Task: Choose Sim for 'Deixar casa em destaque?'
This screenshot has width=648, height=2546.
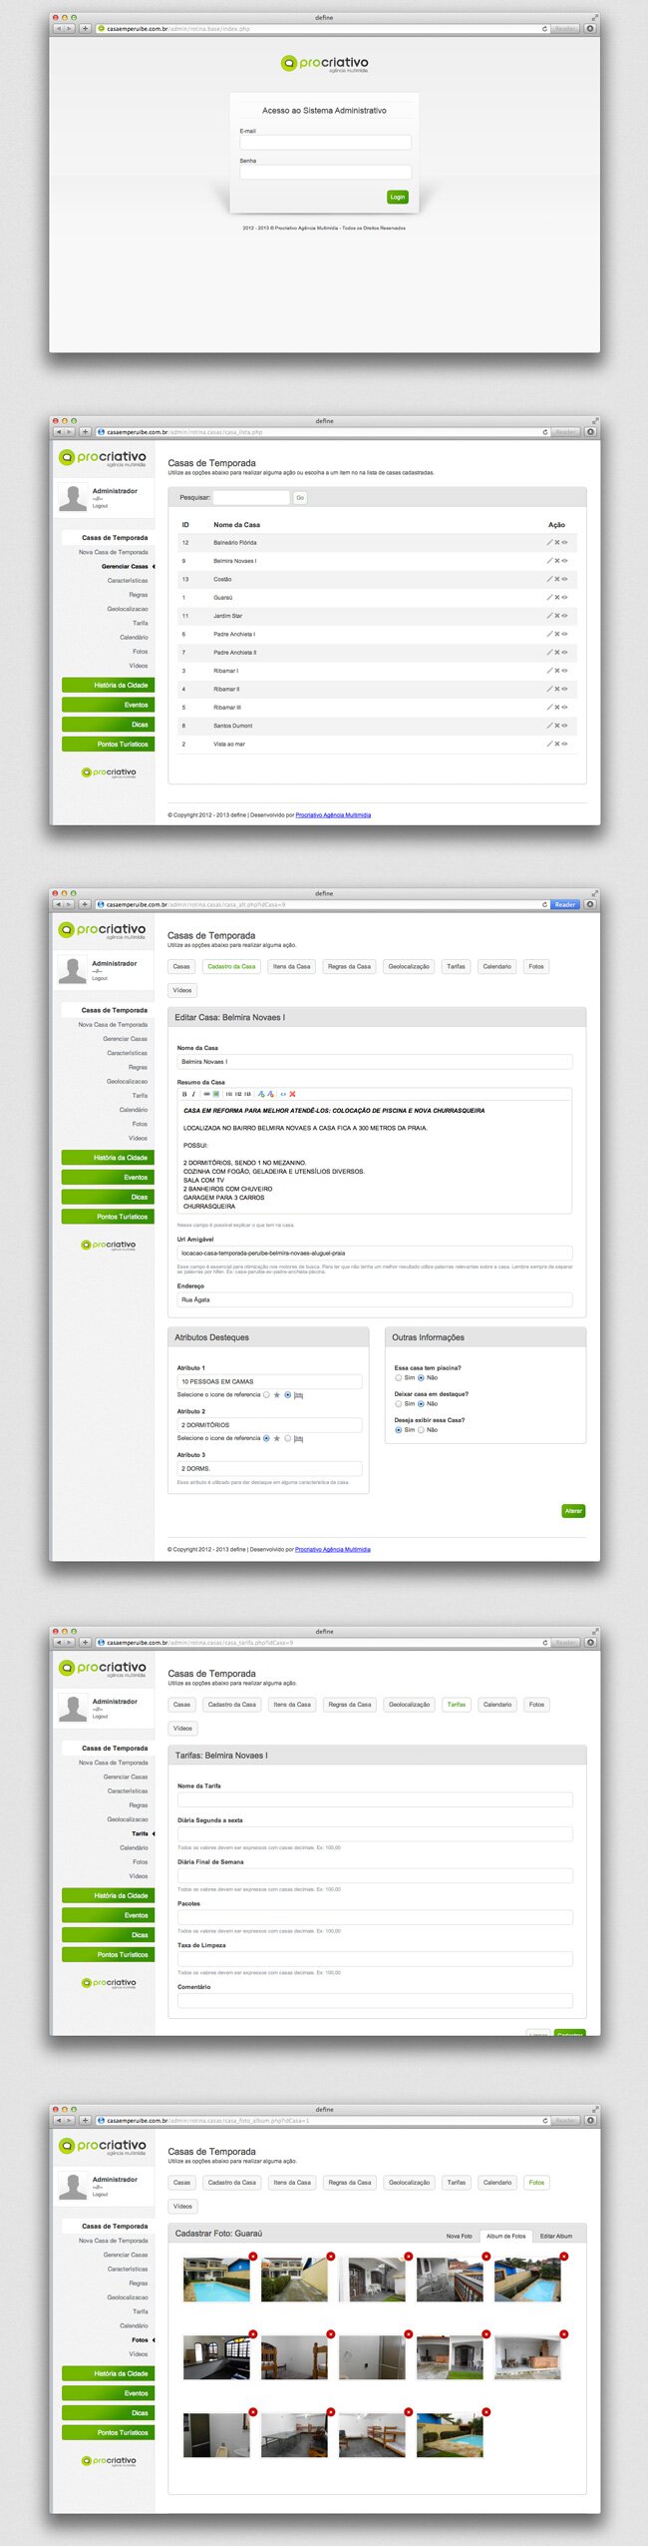Action: pos(399,1403)
